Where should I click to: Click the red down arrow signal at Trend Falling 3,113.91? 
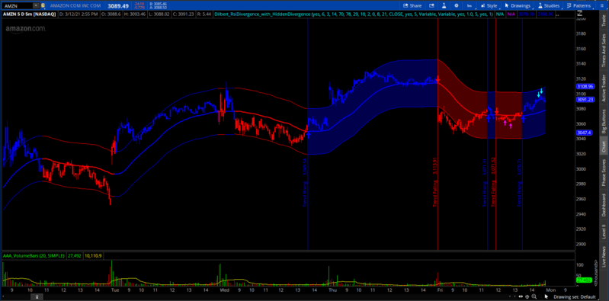pos(438,79)
